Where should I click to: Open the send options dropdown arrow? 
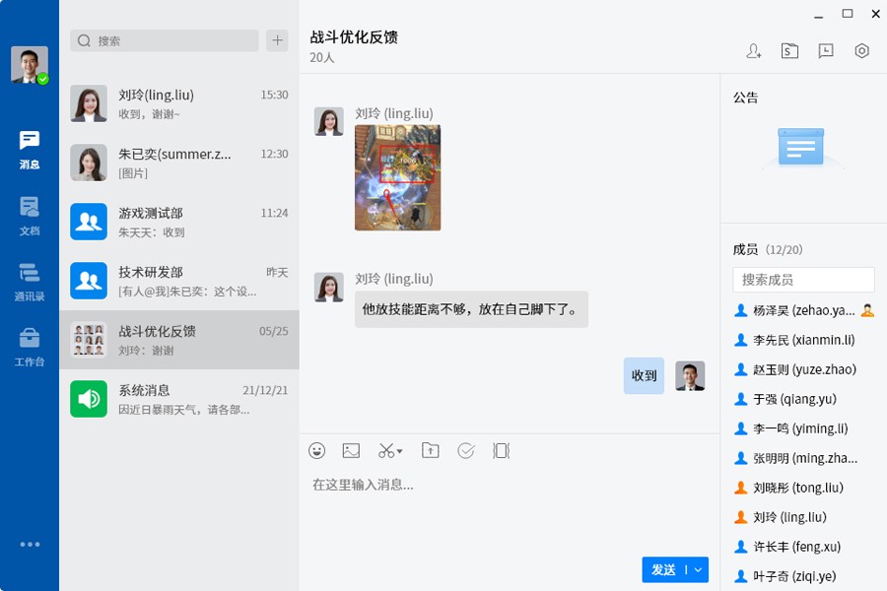pyautogui.click(x=697, y=569)
